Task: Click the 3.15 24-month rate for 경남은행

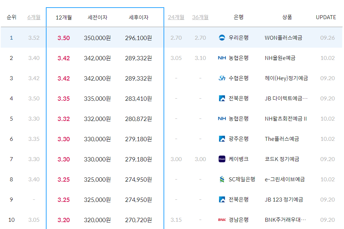Action: [x=176, y=220]
